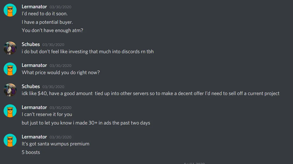Open Schubes' avatar next to the investing message
This screenshot has width=293, height=164.
10,48
